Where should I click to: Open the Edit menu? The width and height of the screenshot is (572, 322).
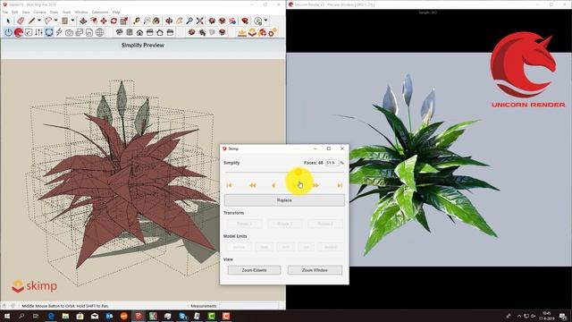14,12
